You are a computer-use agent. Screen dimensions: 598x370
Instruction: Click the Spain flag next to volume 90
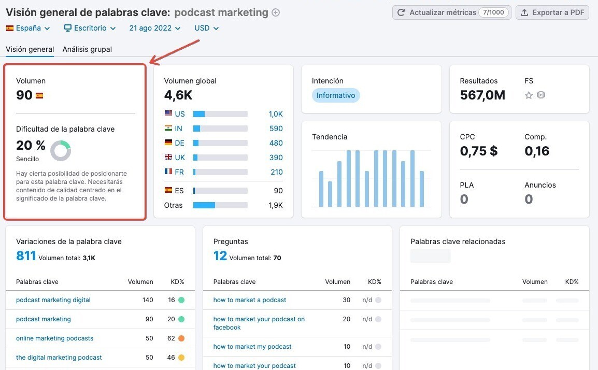(x=39, y=95)
